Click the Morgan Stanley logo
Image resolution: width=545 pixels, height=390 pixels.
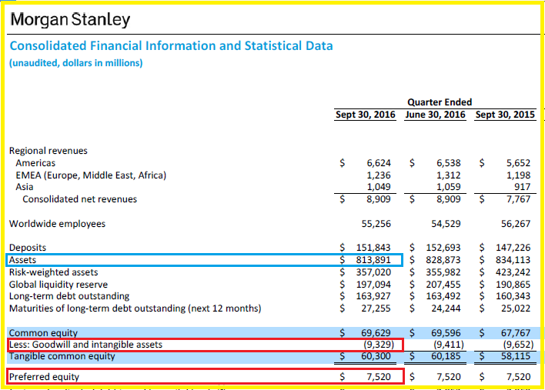coord(70,20)
